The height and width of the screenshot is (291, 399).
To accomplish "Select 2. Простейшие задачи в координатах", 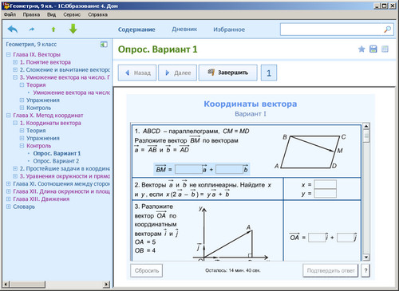I will pyautogui.click(x=65, y=168).
